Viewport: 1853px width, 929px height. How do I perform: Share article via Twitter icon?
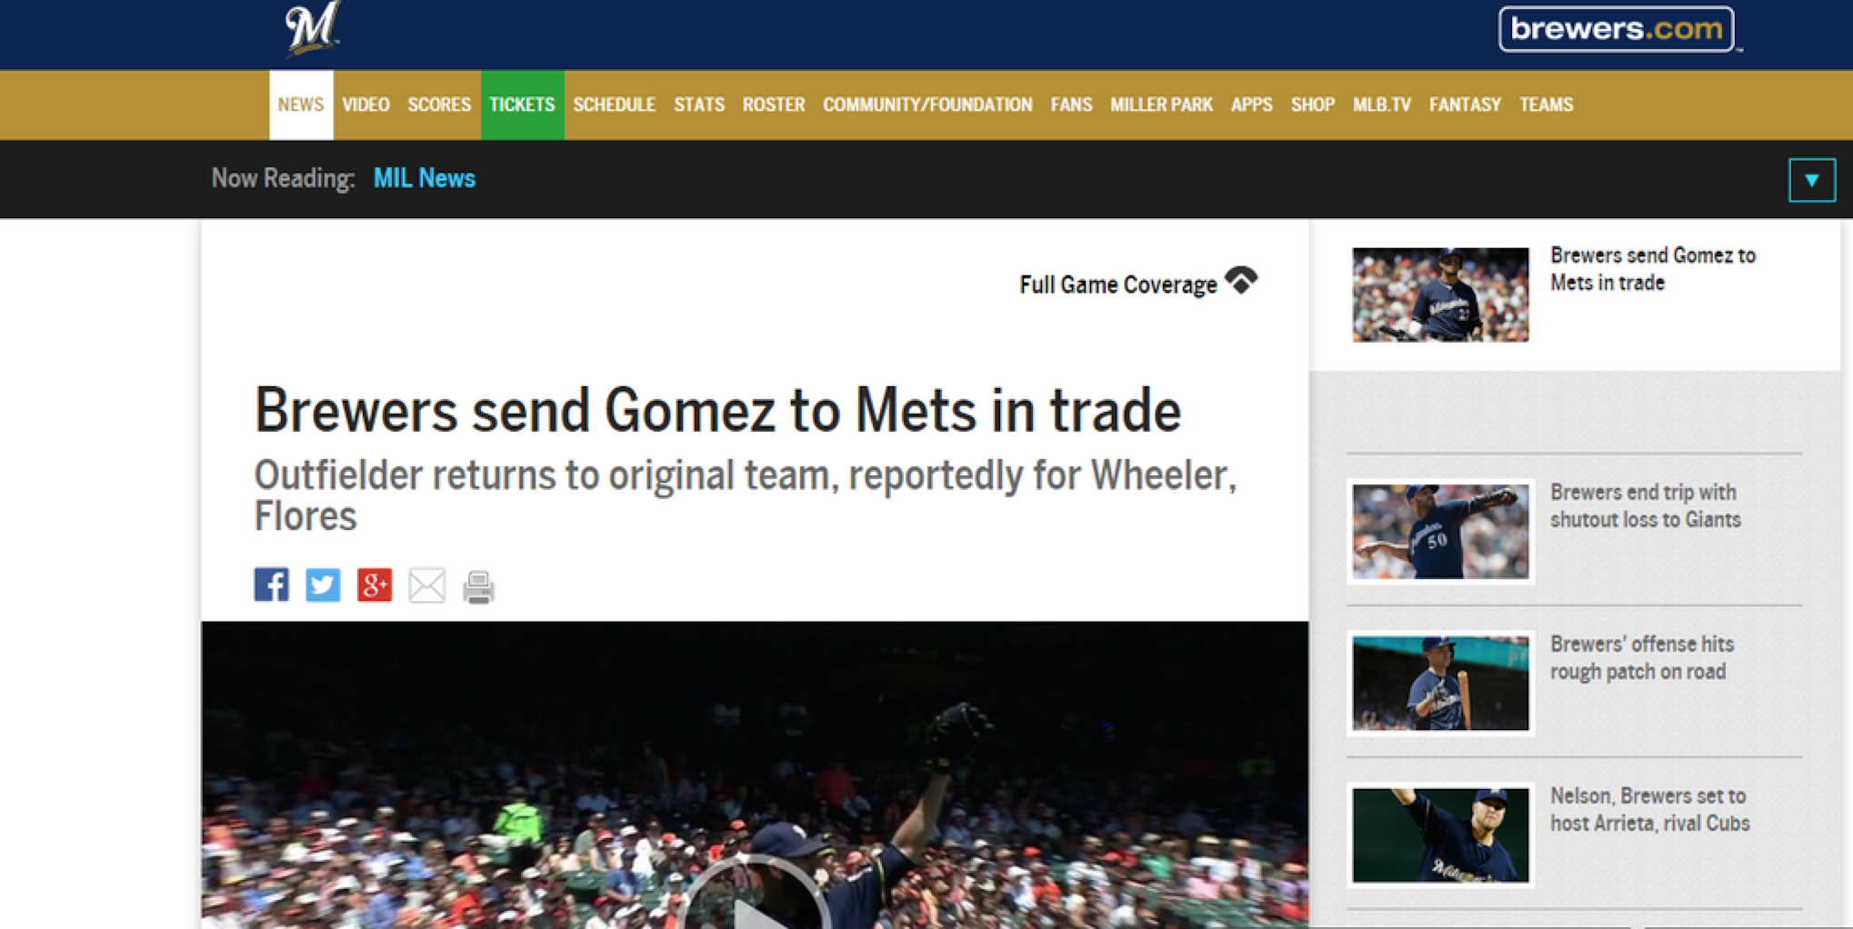(x=323, y=584)
